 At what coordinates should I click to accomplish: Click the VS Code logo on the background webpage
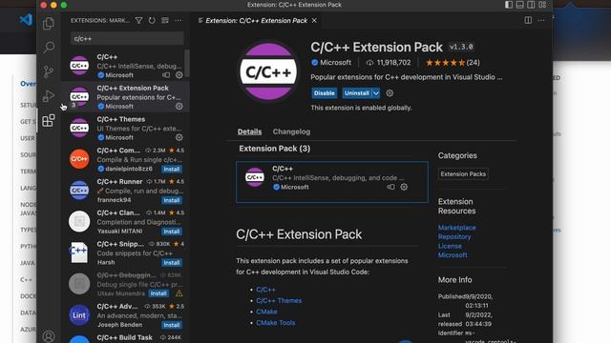(26, 19)
